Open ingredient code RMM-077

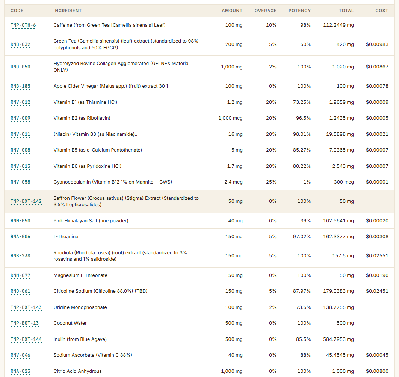tap(20, 275)
